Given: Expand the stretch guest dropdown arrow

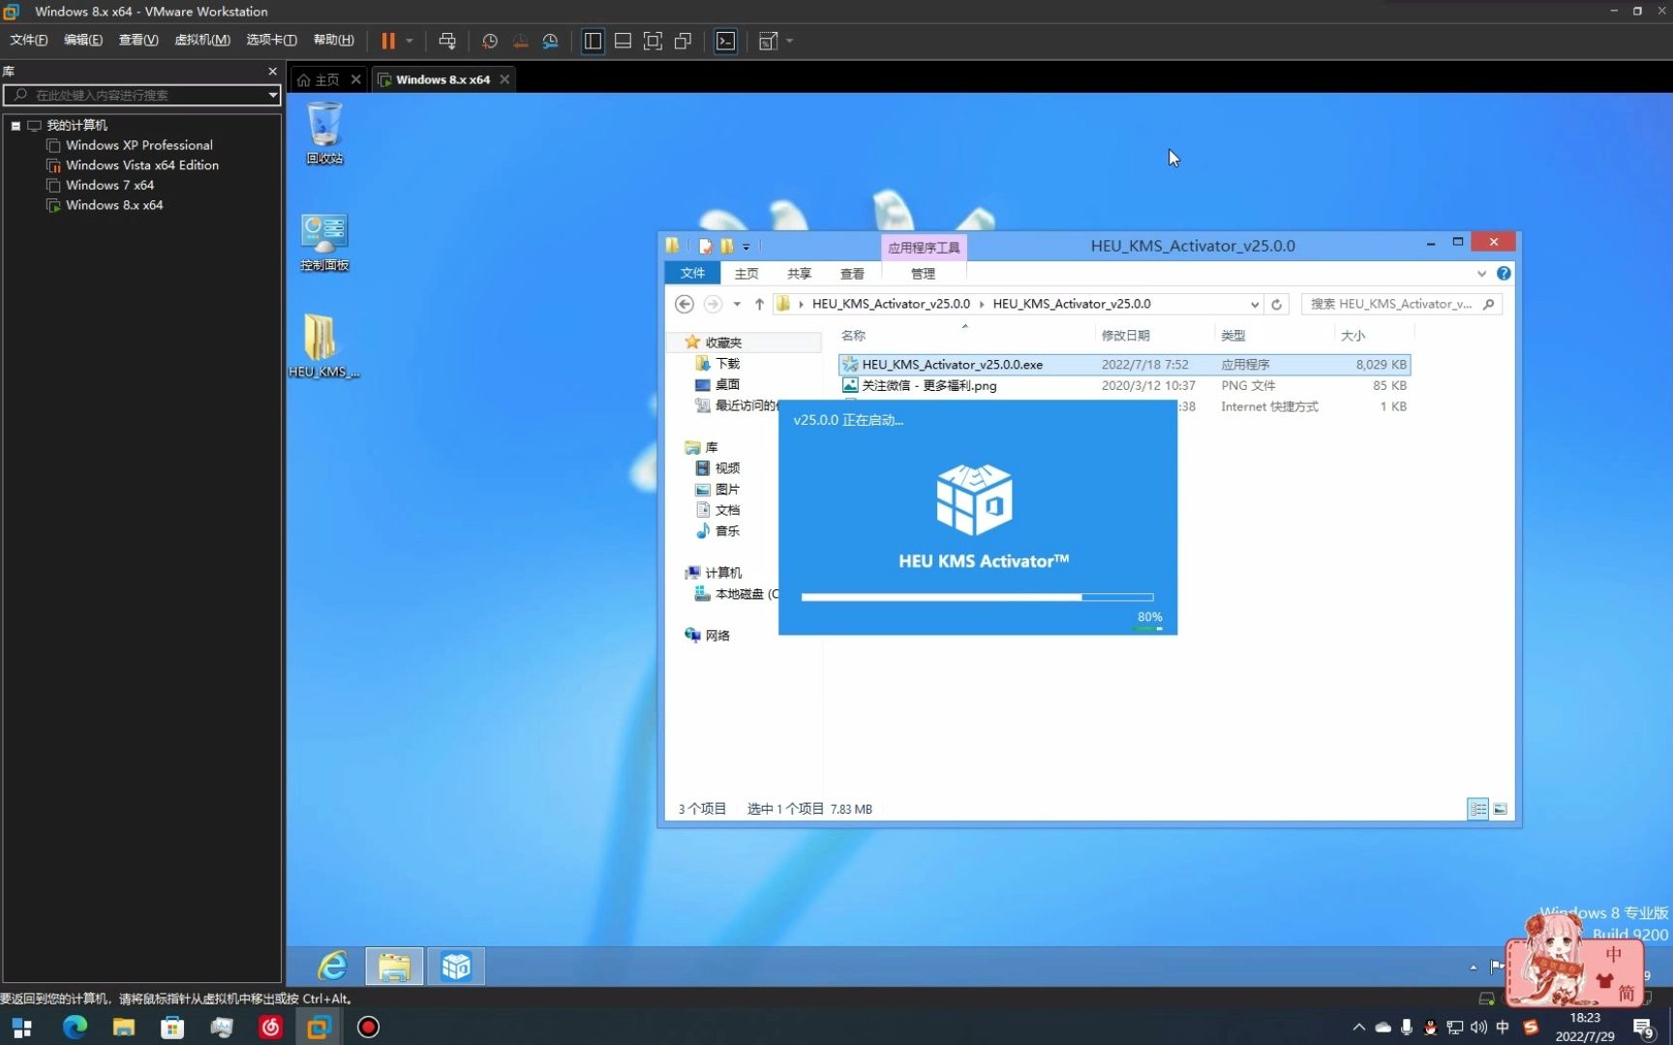Looking at the screenshot, I should click(790, 41).
